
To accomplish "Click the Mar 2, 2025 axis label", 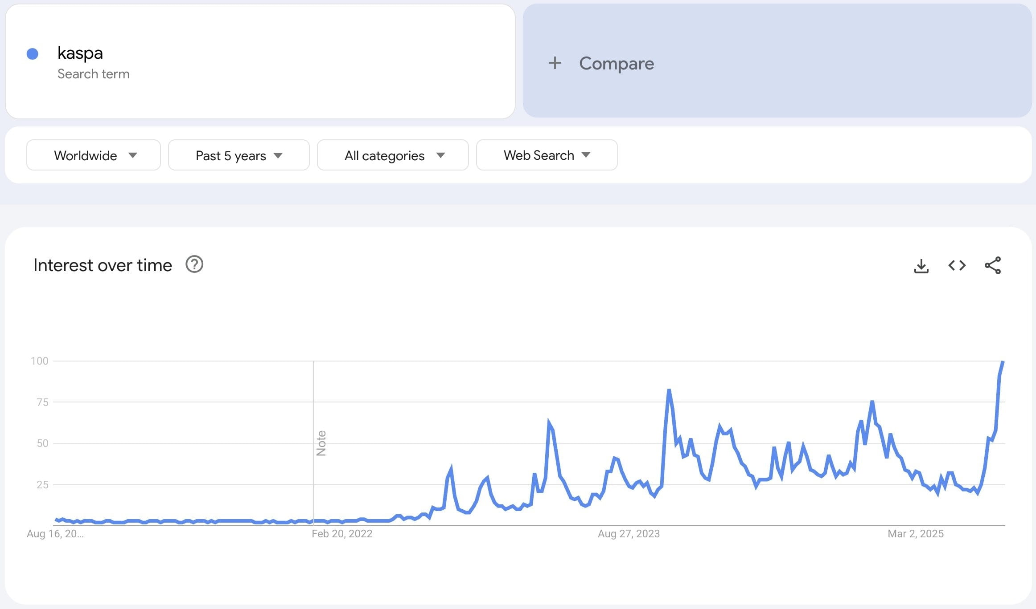I will [x=916, y=534].
